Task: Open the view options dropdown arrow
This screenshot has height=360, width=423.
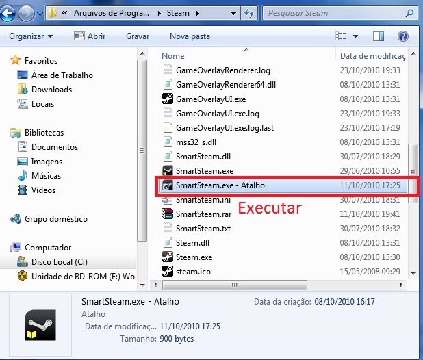Action: 355,36
